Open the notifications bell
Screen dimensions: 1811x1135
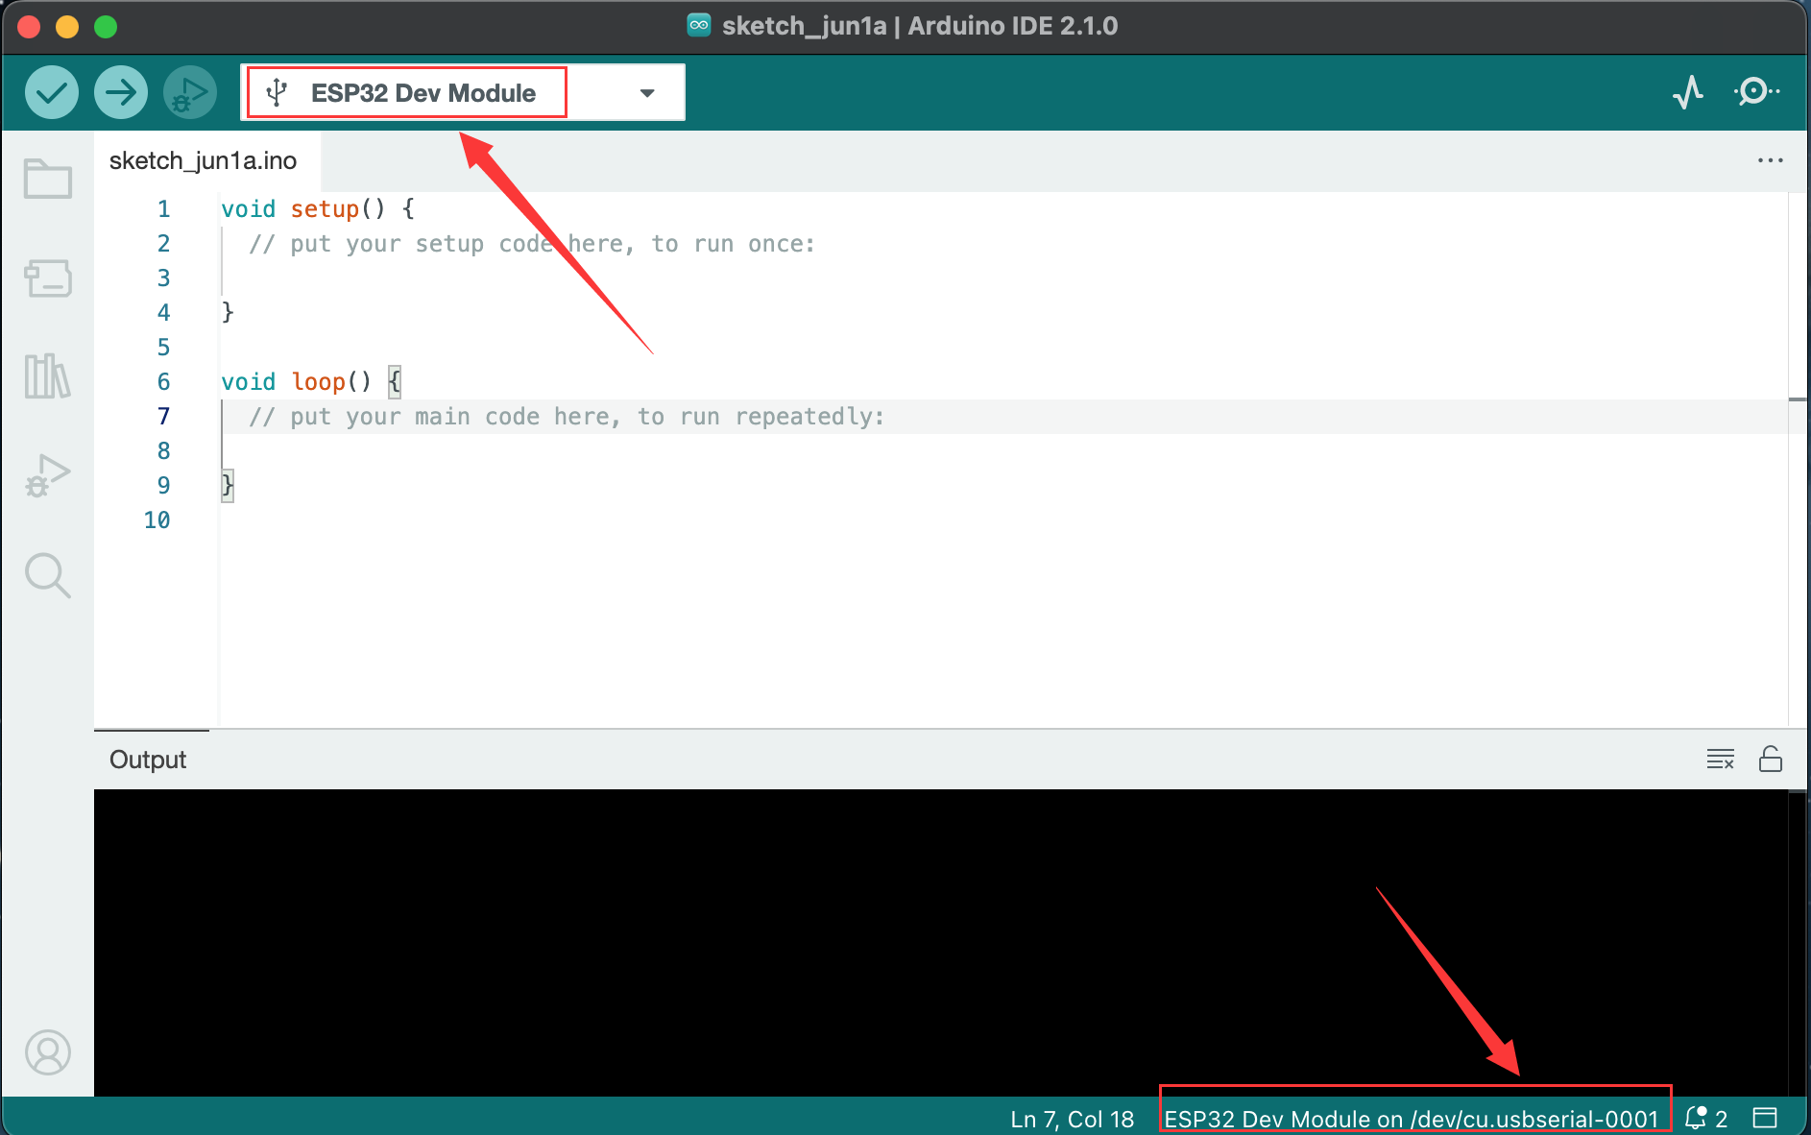click(x=1706, y=1119)
